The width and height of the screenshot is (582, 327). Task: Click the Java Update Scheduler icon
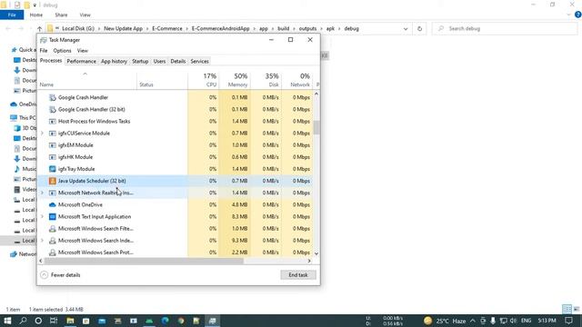(x=53, y=181)
